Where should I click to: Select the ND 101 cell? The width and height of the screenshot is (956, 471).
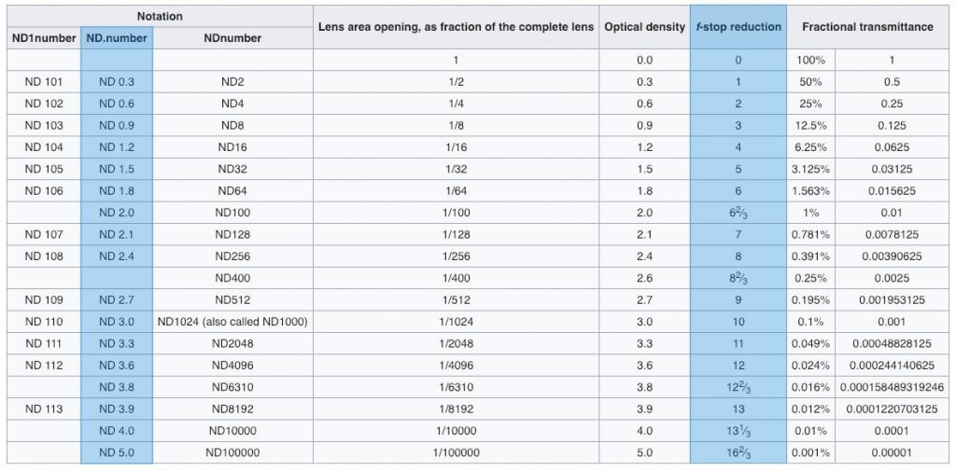click(x=44, y=81)
